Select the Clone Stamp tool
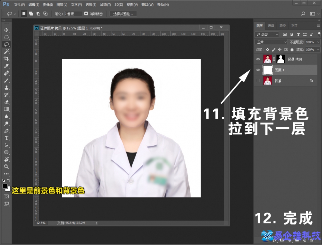 (x=6, y=87)
